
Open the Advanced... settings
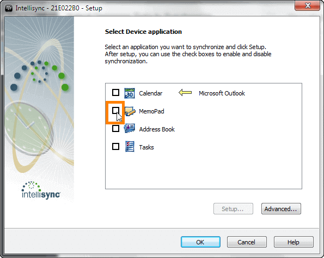(x=281, y=209)
